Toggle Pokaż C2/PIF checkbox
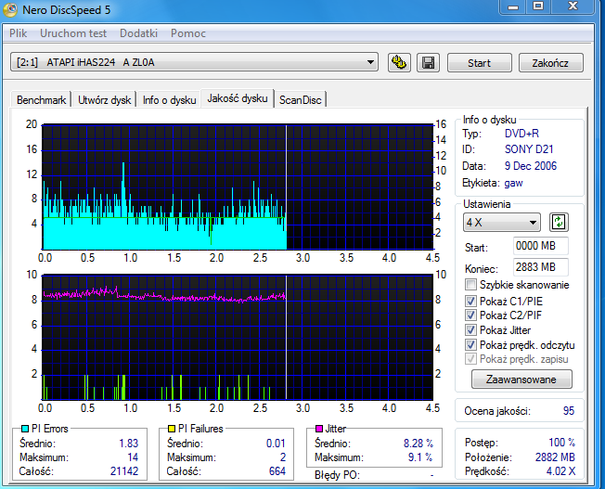This screenshot has height=489, width=605. coord(470,315)
